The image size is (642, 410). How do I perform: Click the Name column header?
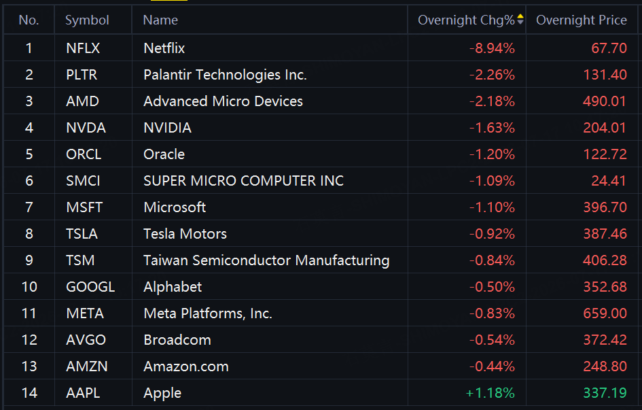click(160, 20)
